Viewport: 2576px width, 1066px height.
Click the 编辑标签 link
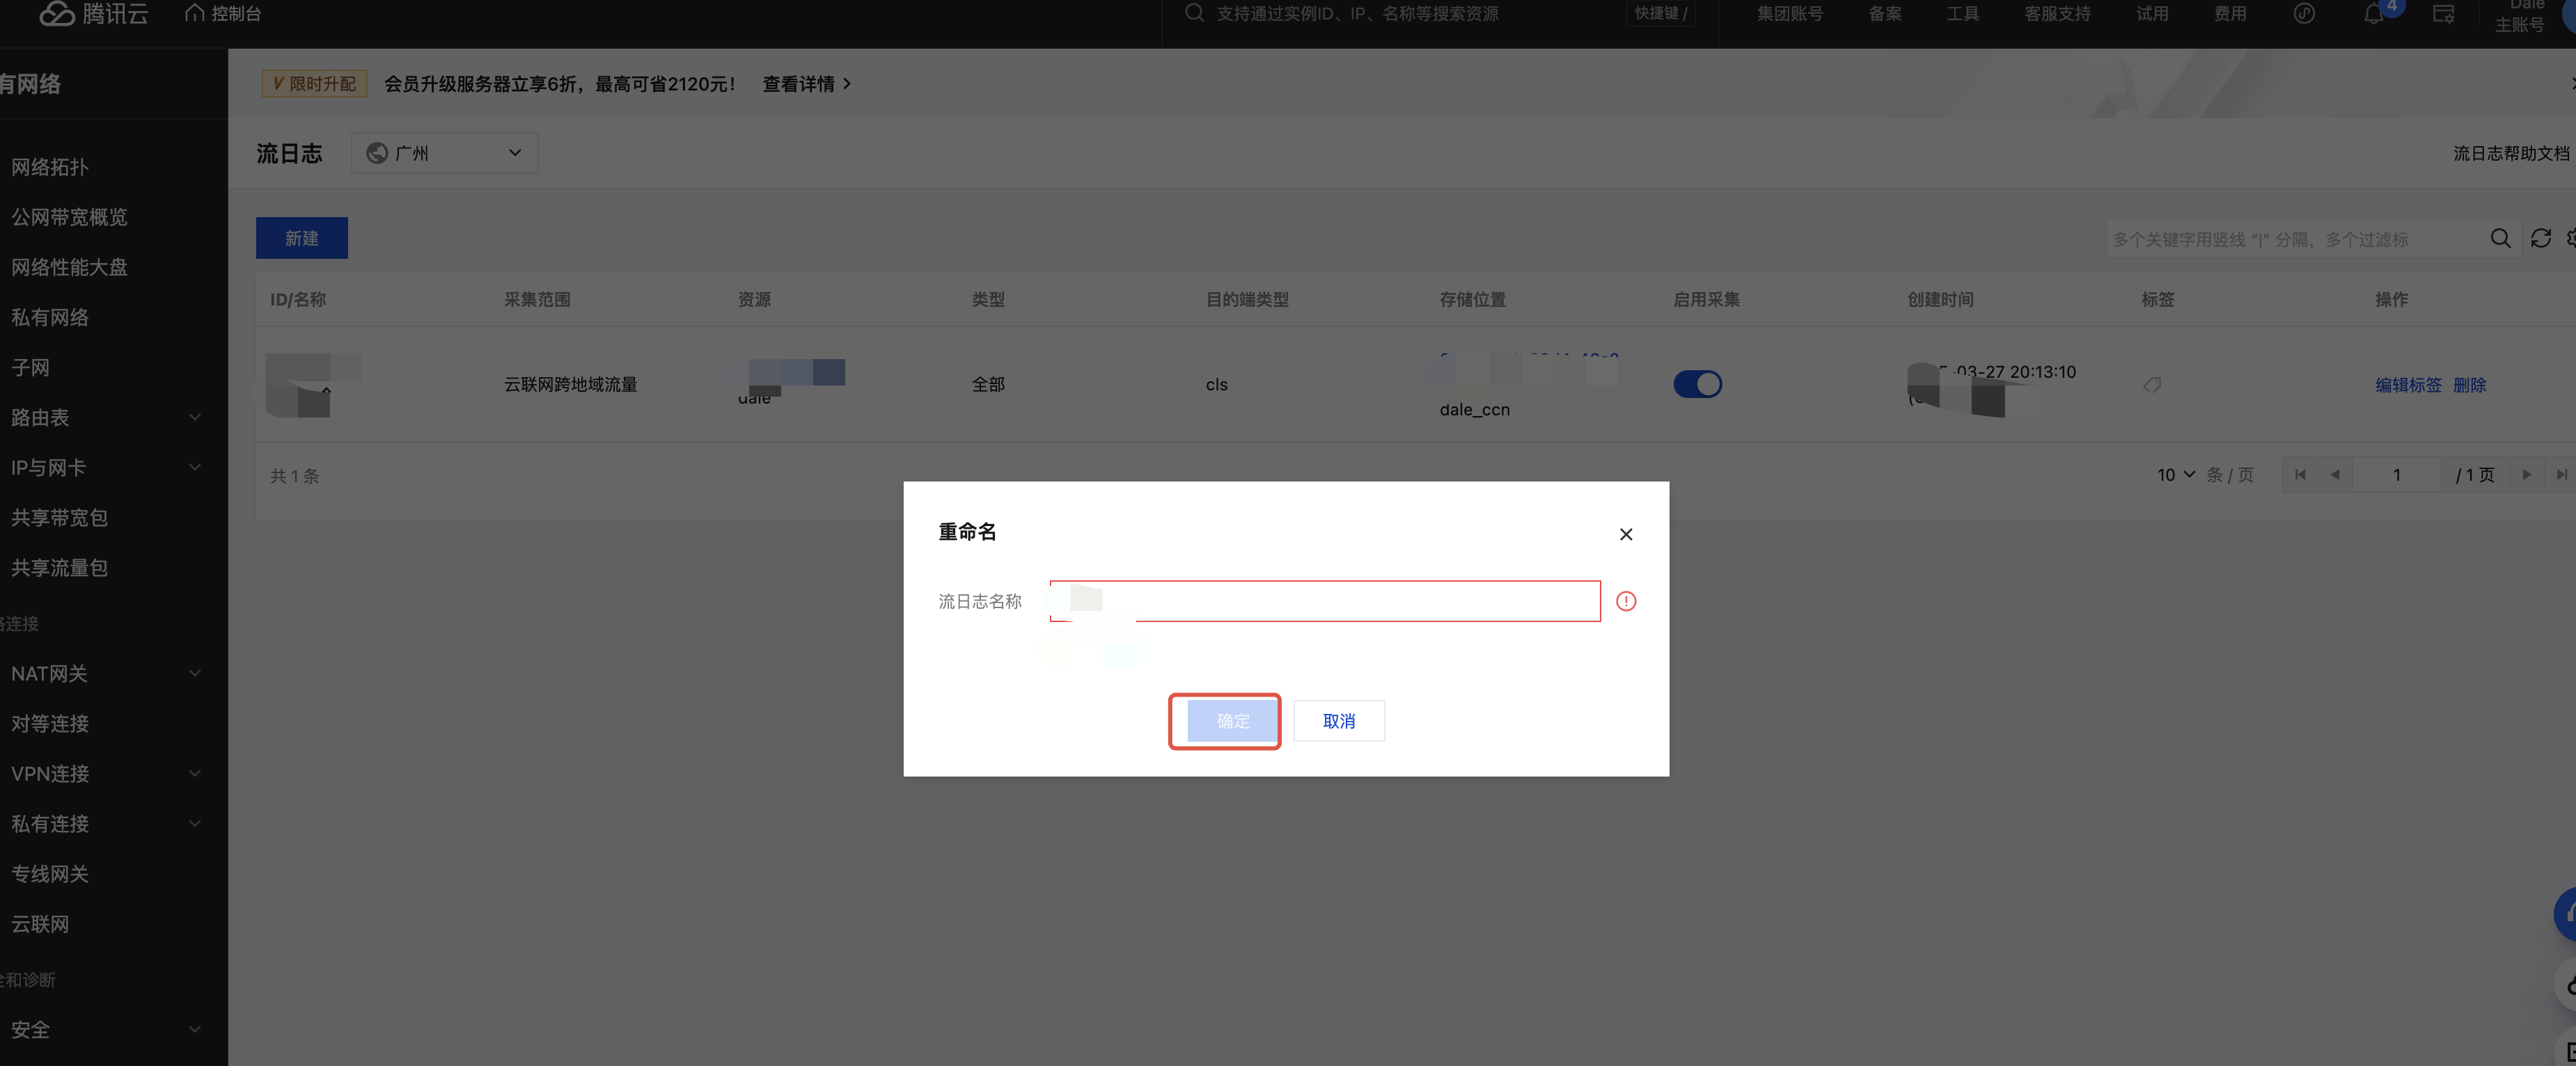pyautogui.click(x=2408, y=385)
